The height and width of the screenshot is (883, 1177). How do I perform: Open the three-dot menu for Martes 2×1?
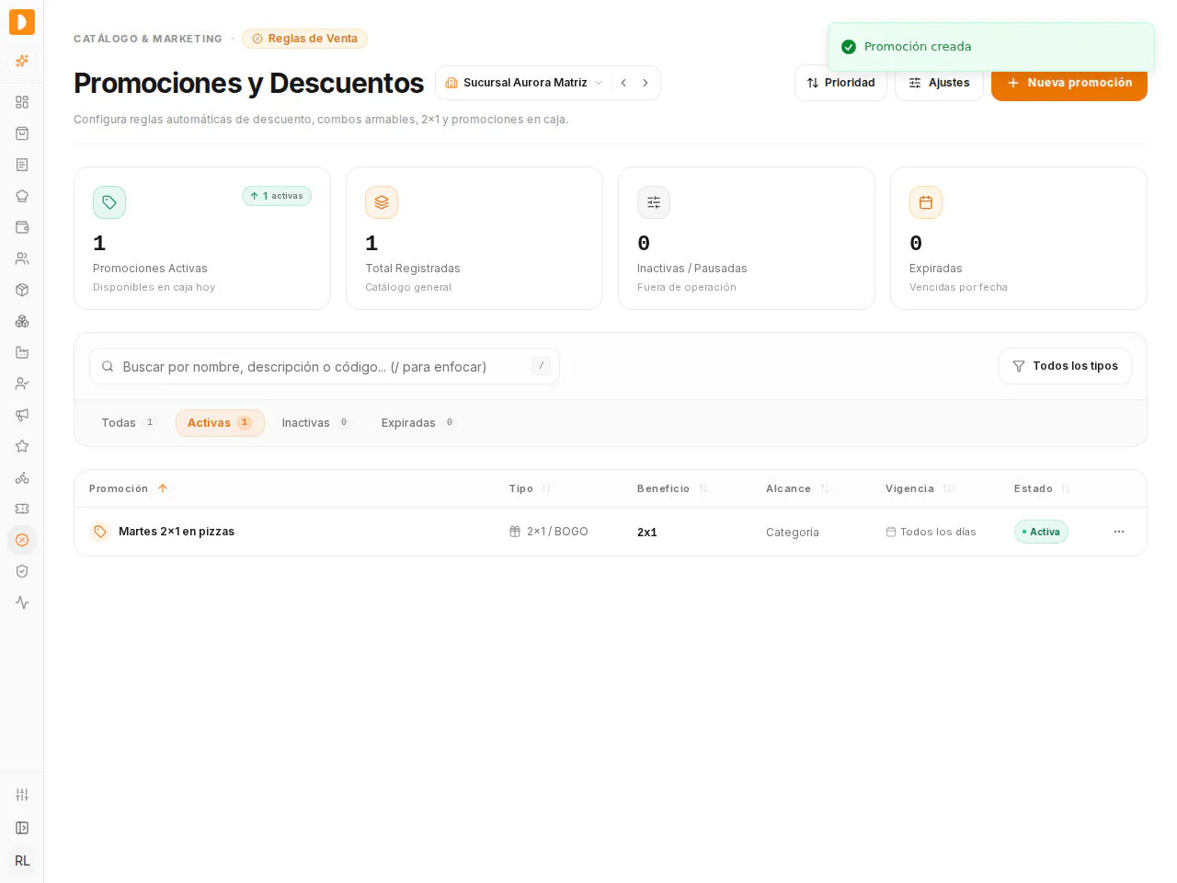pyautogui.click(x=1119, y=532)
